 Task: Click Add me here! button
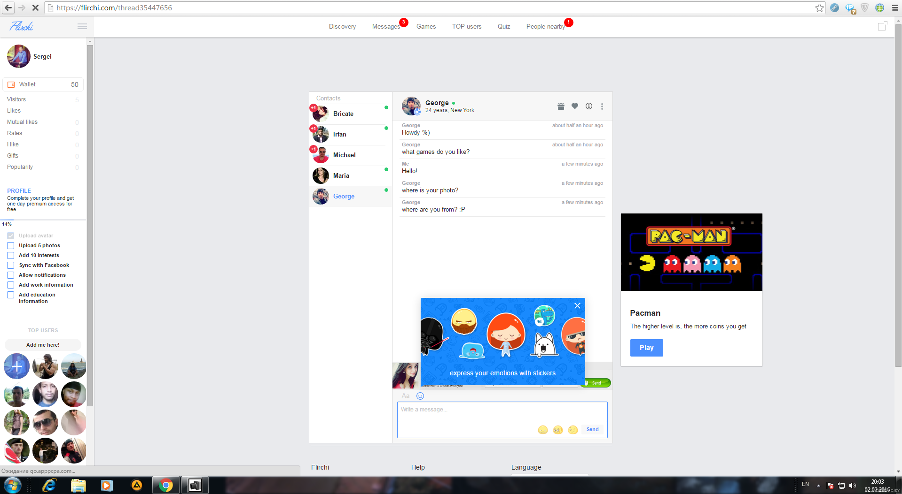click(x=43, y=345)
